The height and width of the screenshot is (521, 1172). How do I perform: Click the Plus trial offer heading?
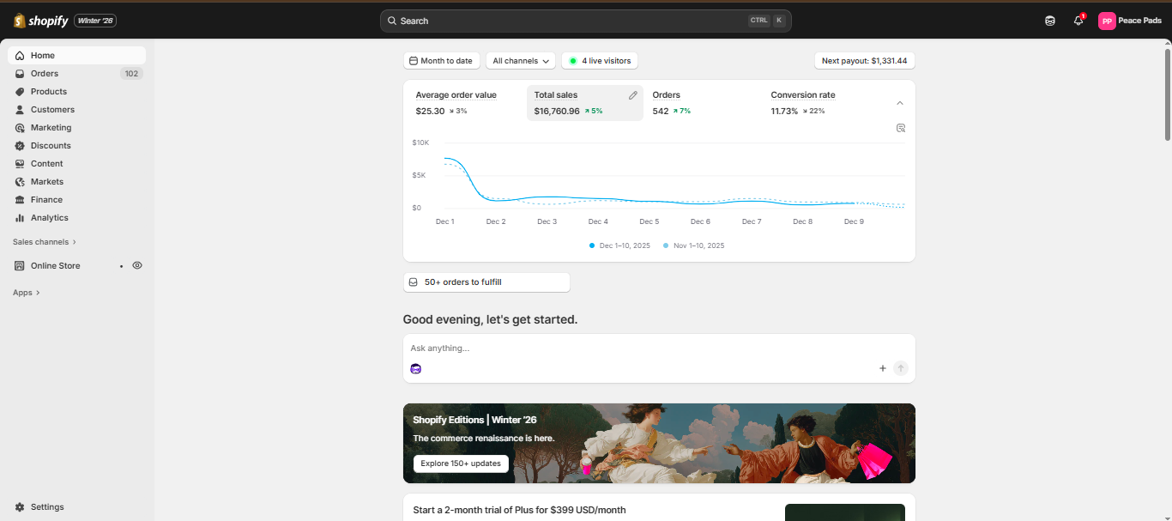tap(519, 510)
